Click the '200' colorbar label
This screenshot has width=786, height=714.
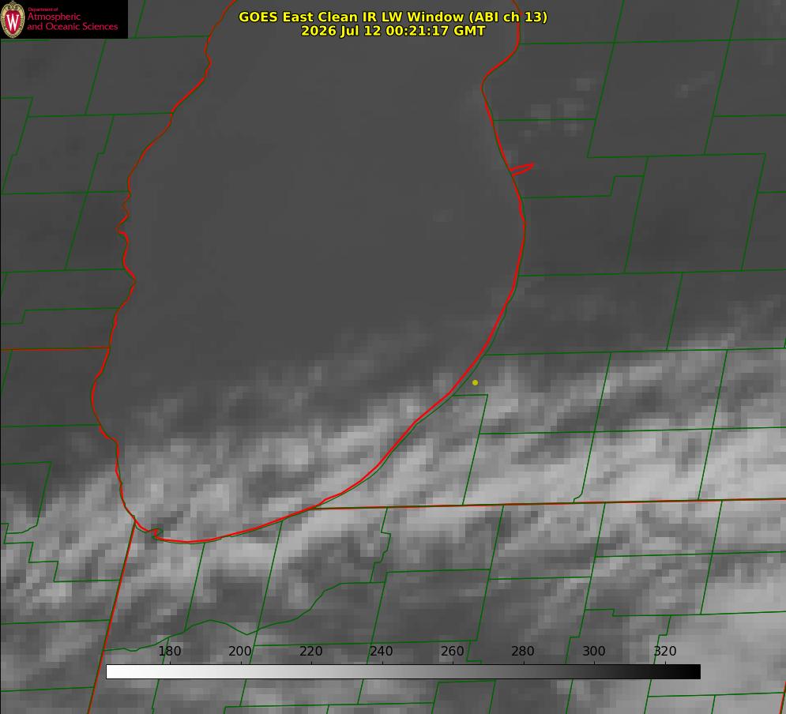coord(239,651)
